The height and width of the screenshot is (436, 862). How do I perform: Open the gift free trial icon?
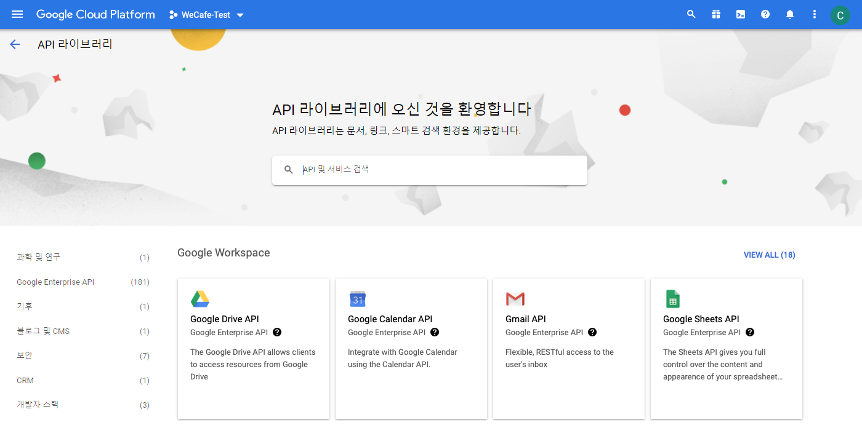pos(715,14)
